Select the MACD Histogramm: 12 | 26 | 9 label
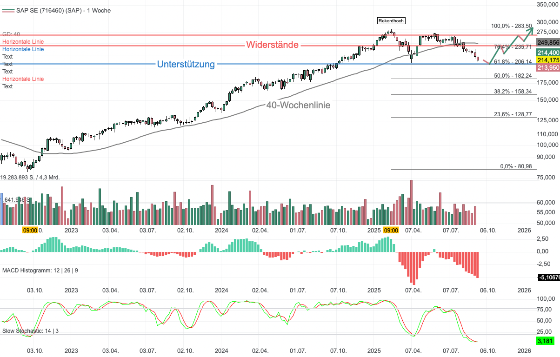The height and width of the screenshot is (357, 560). coord(40,270)
